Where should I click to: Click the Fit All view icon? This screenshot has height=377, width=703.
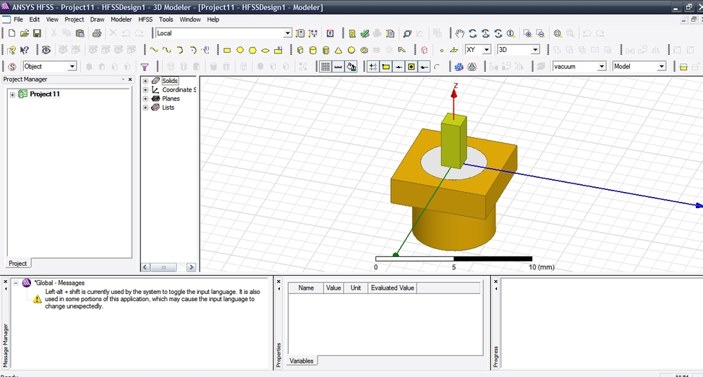coord(557,33)
